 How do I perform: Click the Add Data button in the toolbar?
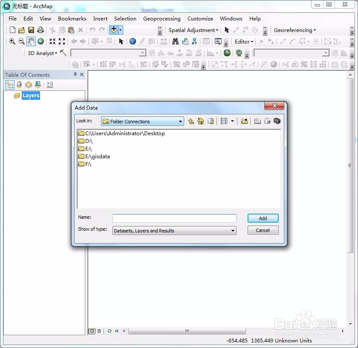point(114,30)
